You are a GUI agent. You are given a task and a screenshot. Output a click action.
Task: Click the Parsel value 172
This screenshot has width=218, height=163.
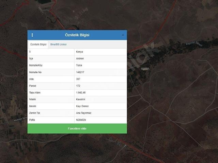coord(78,86)
